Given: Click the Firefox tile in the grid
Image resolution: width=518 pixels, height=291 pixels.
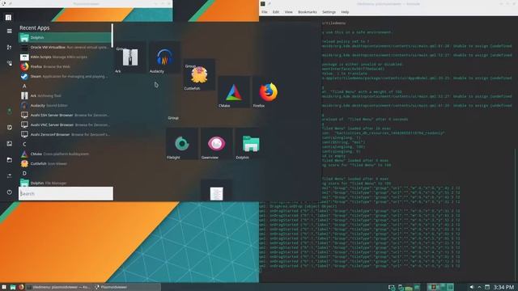Looking at the screenshot, I should click(x=268, y=92).
